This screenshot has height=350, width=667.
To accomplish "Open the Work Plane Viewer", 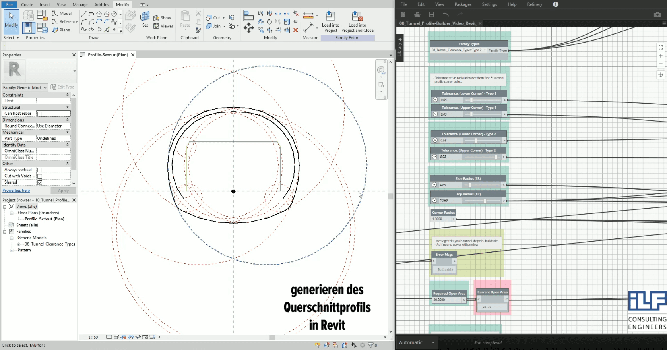I will pos(163,26).
